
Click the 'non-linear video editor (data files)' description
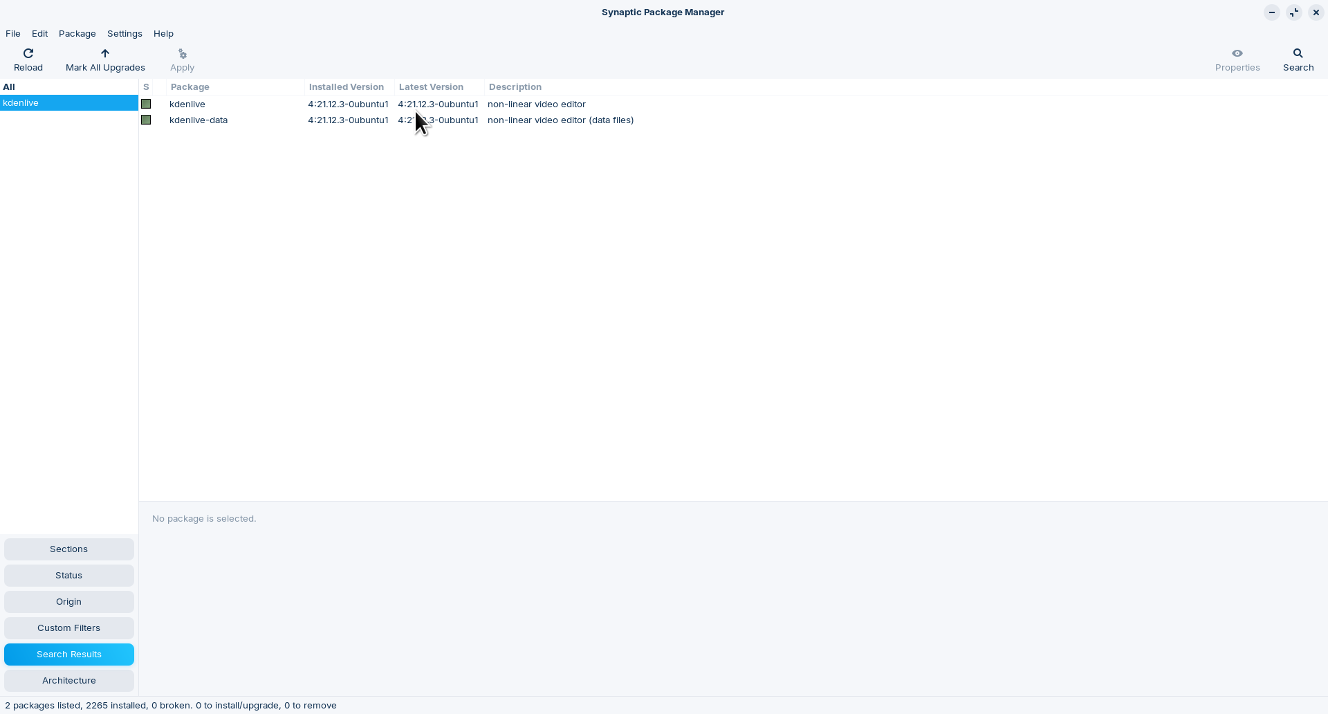pyautogui.click(x=561, y=120)
